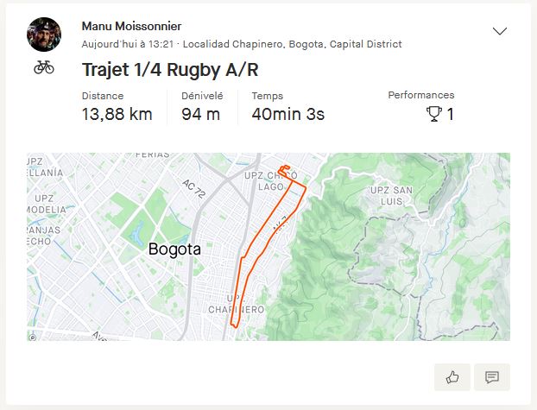Click the trophy icon under Performances
This screenshot has height=410, width=537.
[x=433, y=114]
